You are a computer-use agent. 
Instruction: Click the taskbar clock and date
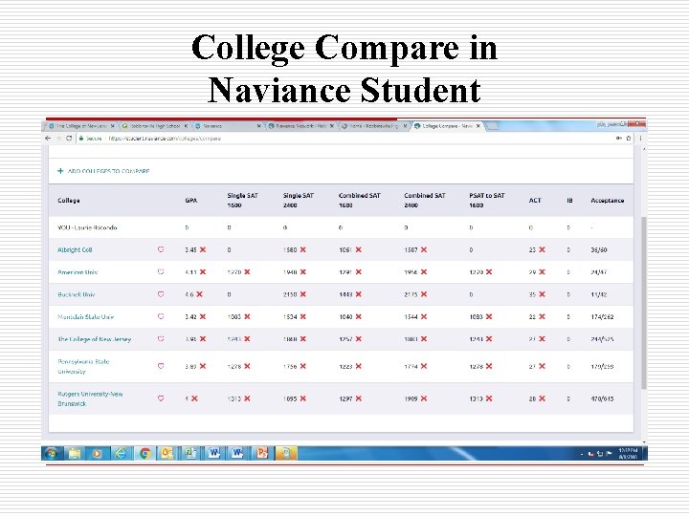(x=628, y=453)
